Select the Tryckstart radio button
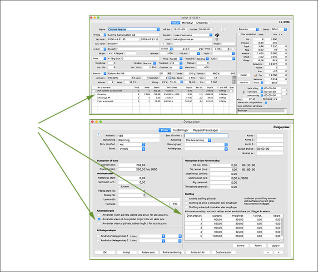Image resolution: width=318 pixels, height=272 pixels. point(244,92)
